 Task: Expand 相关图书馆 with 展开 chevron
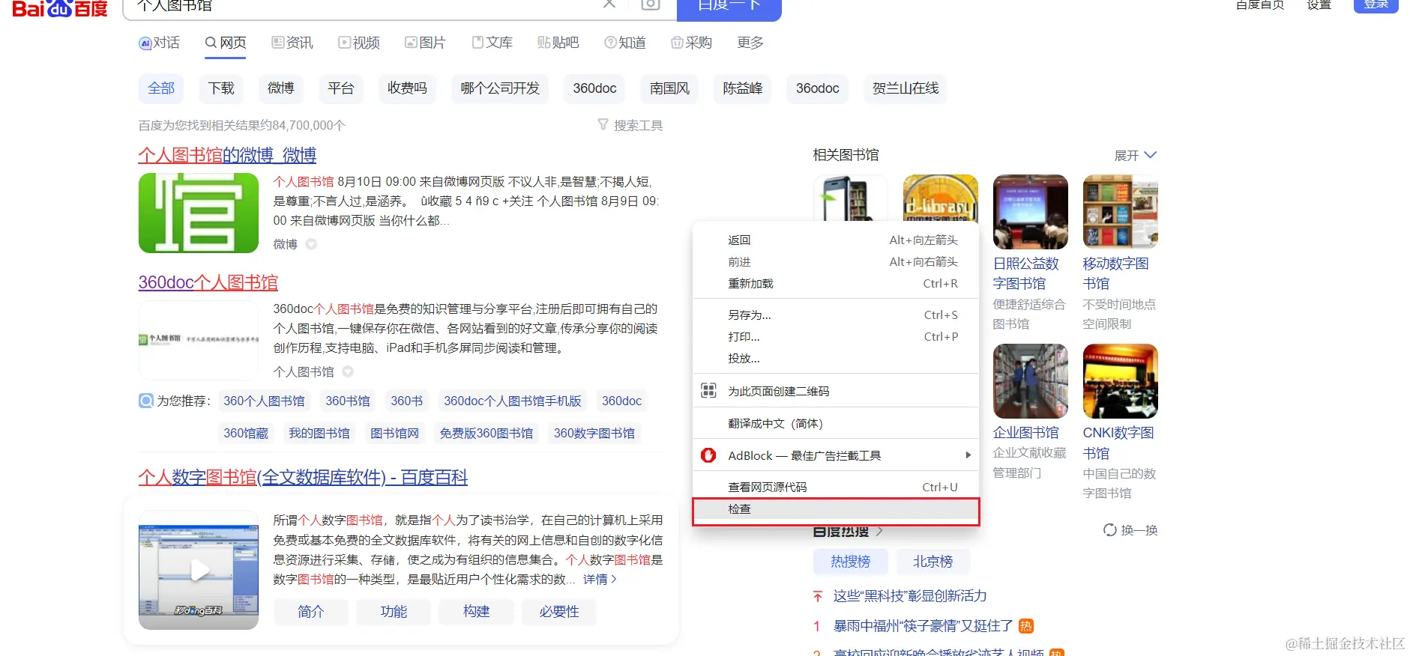coord(1136,155)
